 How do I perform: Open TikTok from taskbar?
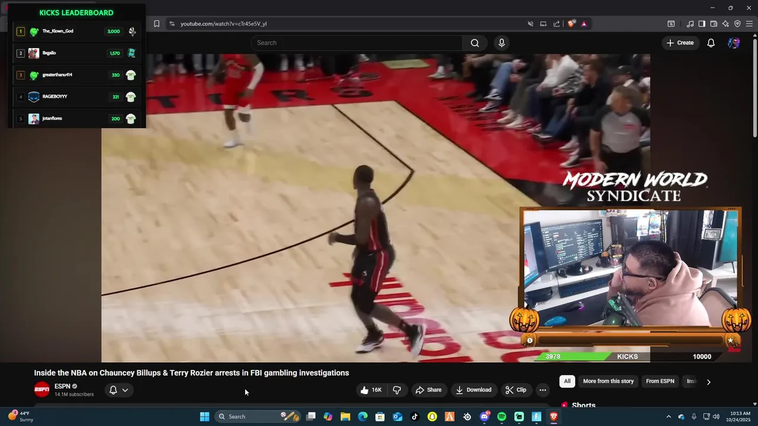(x=415, y=417)
